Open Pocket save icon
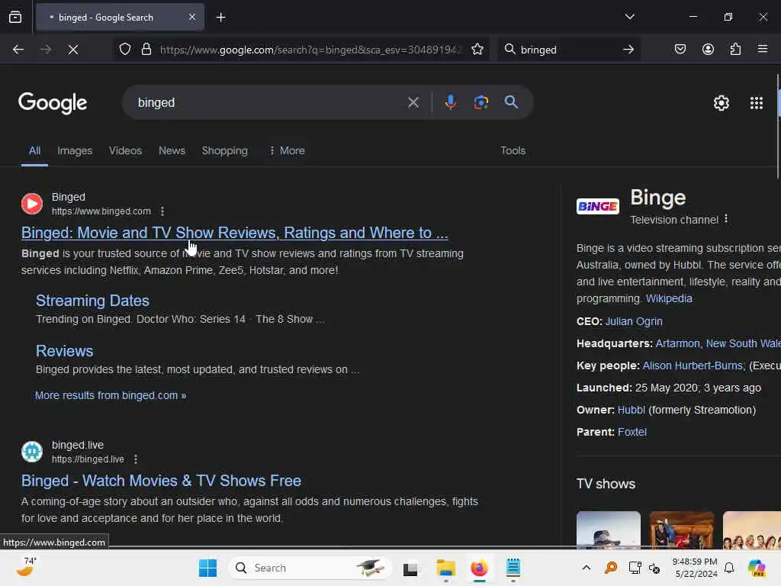The height and width of the screenshot is (586, 781). coord(680,50)
